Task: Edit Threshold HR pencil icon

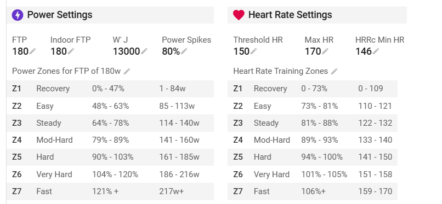Action: 254,51
